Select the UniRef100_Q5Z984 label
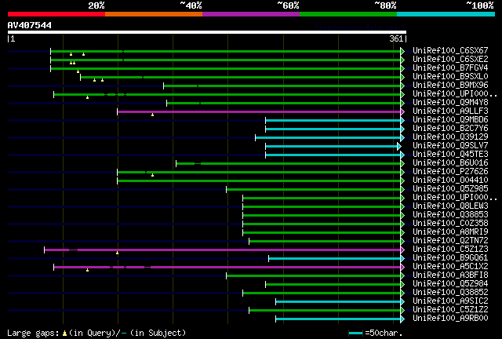Screen dimensions: 502x339 [450, 284]
